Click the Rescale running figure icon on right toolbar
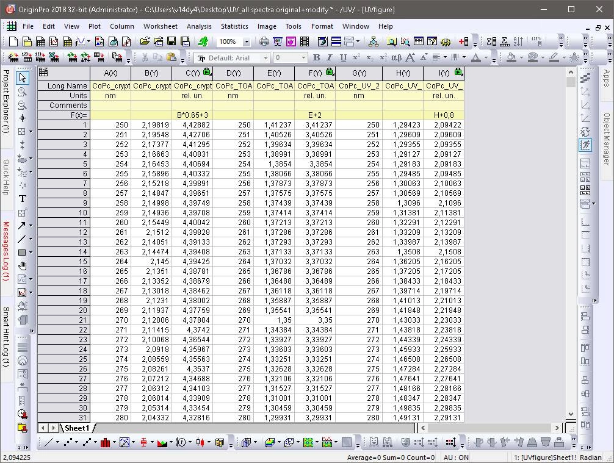Screen dimensions: 614x463 click(x=585, y=145)
